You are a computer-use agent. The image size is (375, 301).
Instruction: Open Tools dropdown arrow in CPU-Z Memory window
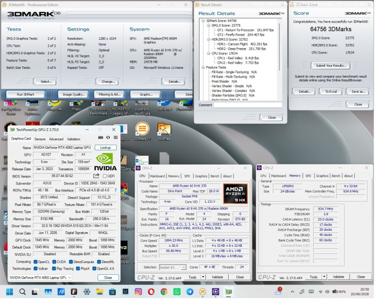[x=324, y=278]
